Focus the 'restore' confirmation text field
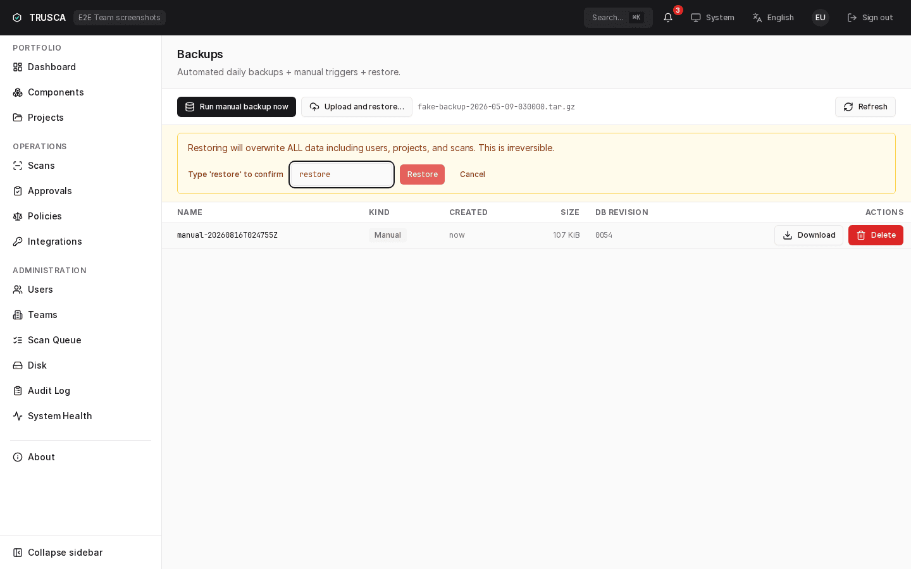 point(342,174)
